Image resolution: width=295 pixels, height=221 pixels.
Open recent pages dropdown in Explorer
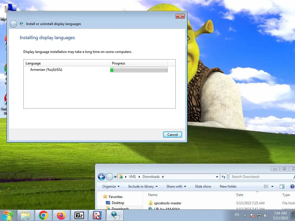coord(115,177)
